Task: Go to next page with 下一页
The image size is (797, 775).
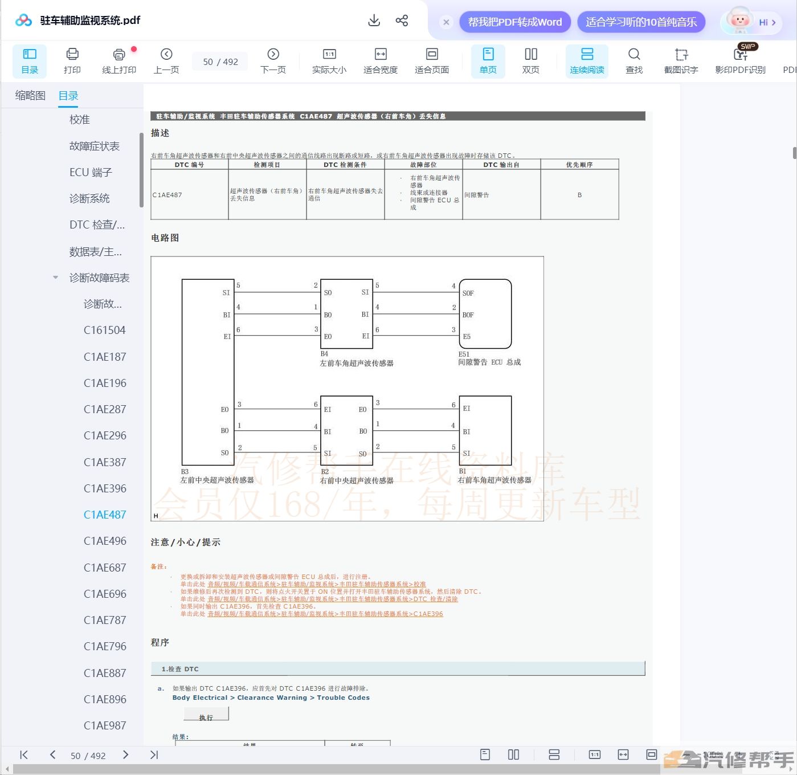Action: (273, 61)
